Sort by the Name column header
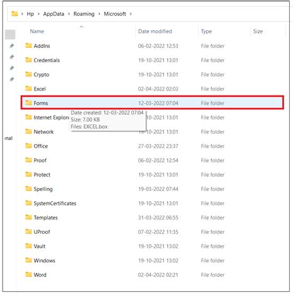 (37, 31)
